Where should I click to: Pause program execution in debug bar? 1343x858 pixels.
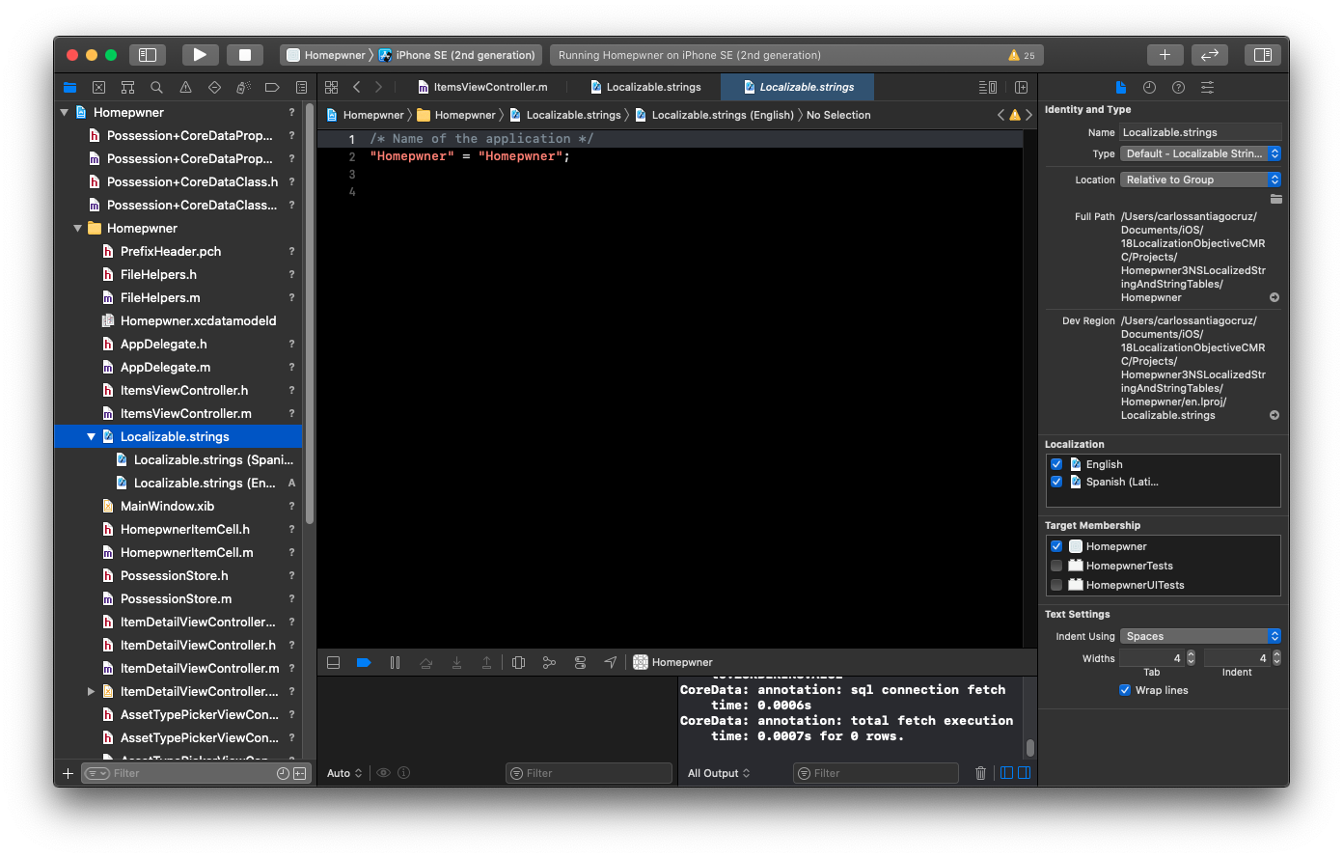coord(395,662)
